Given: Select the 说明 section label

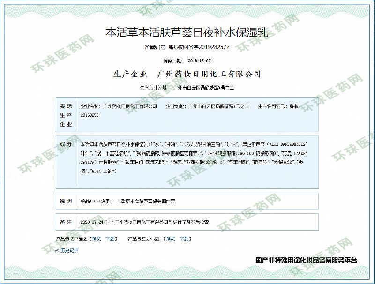Looking at the screenshot, I should click(x=66, y=201).
